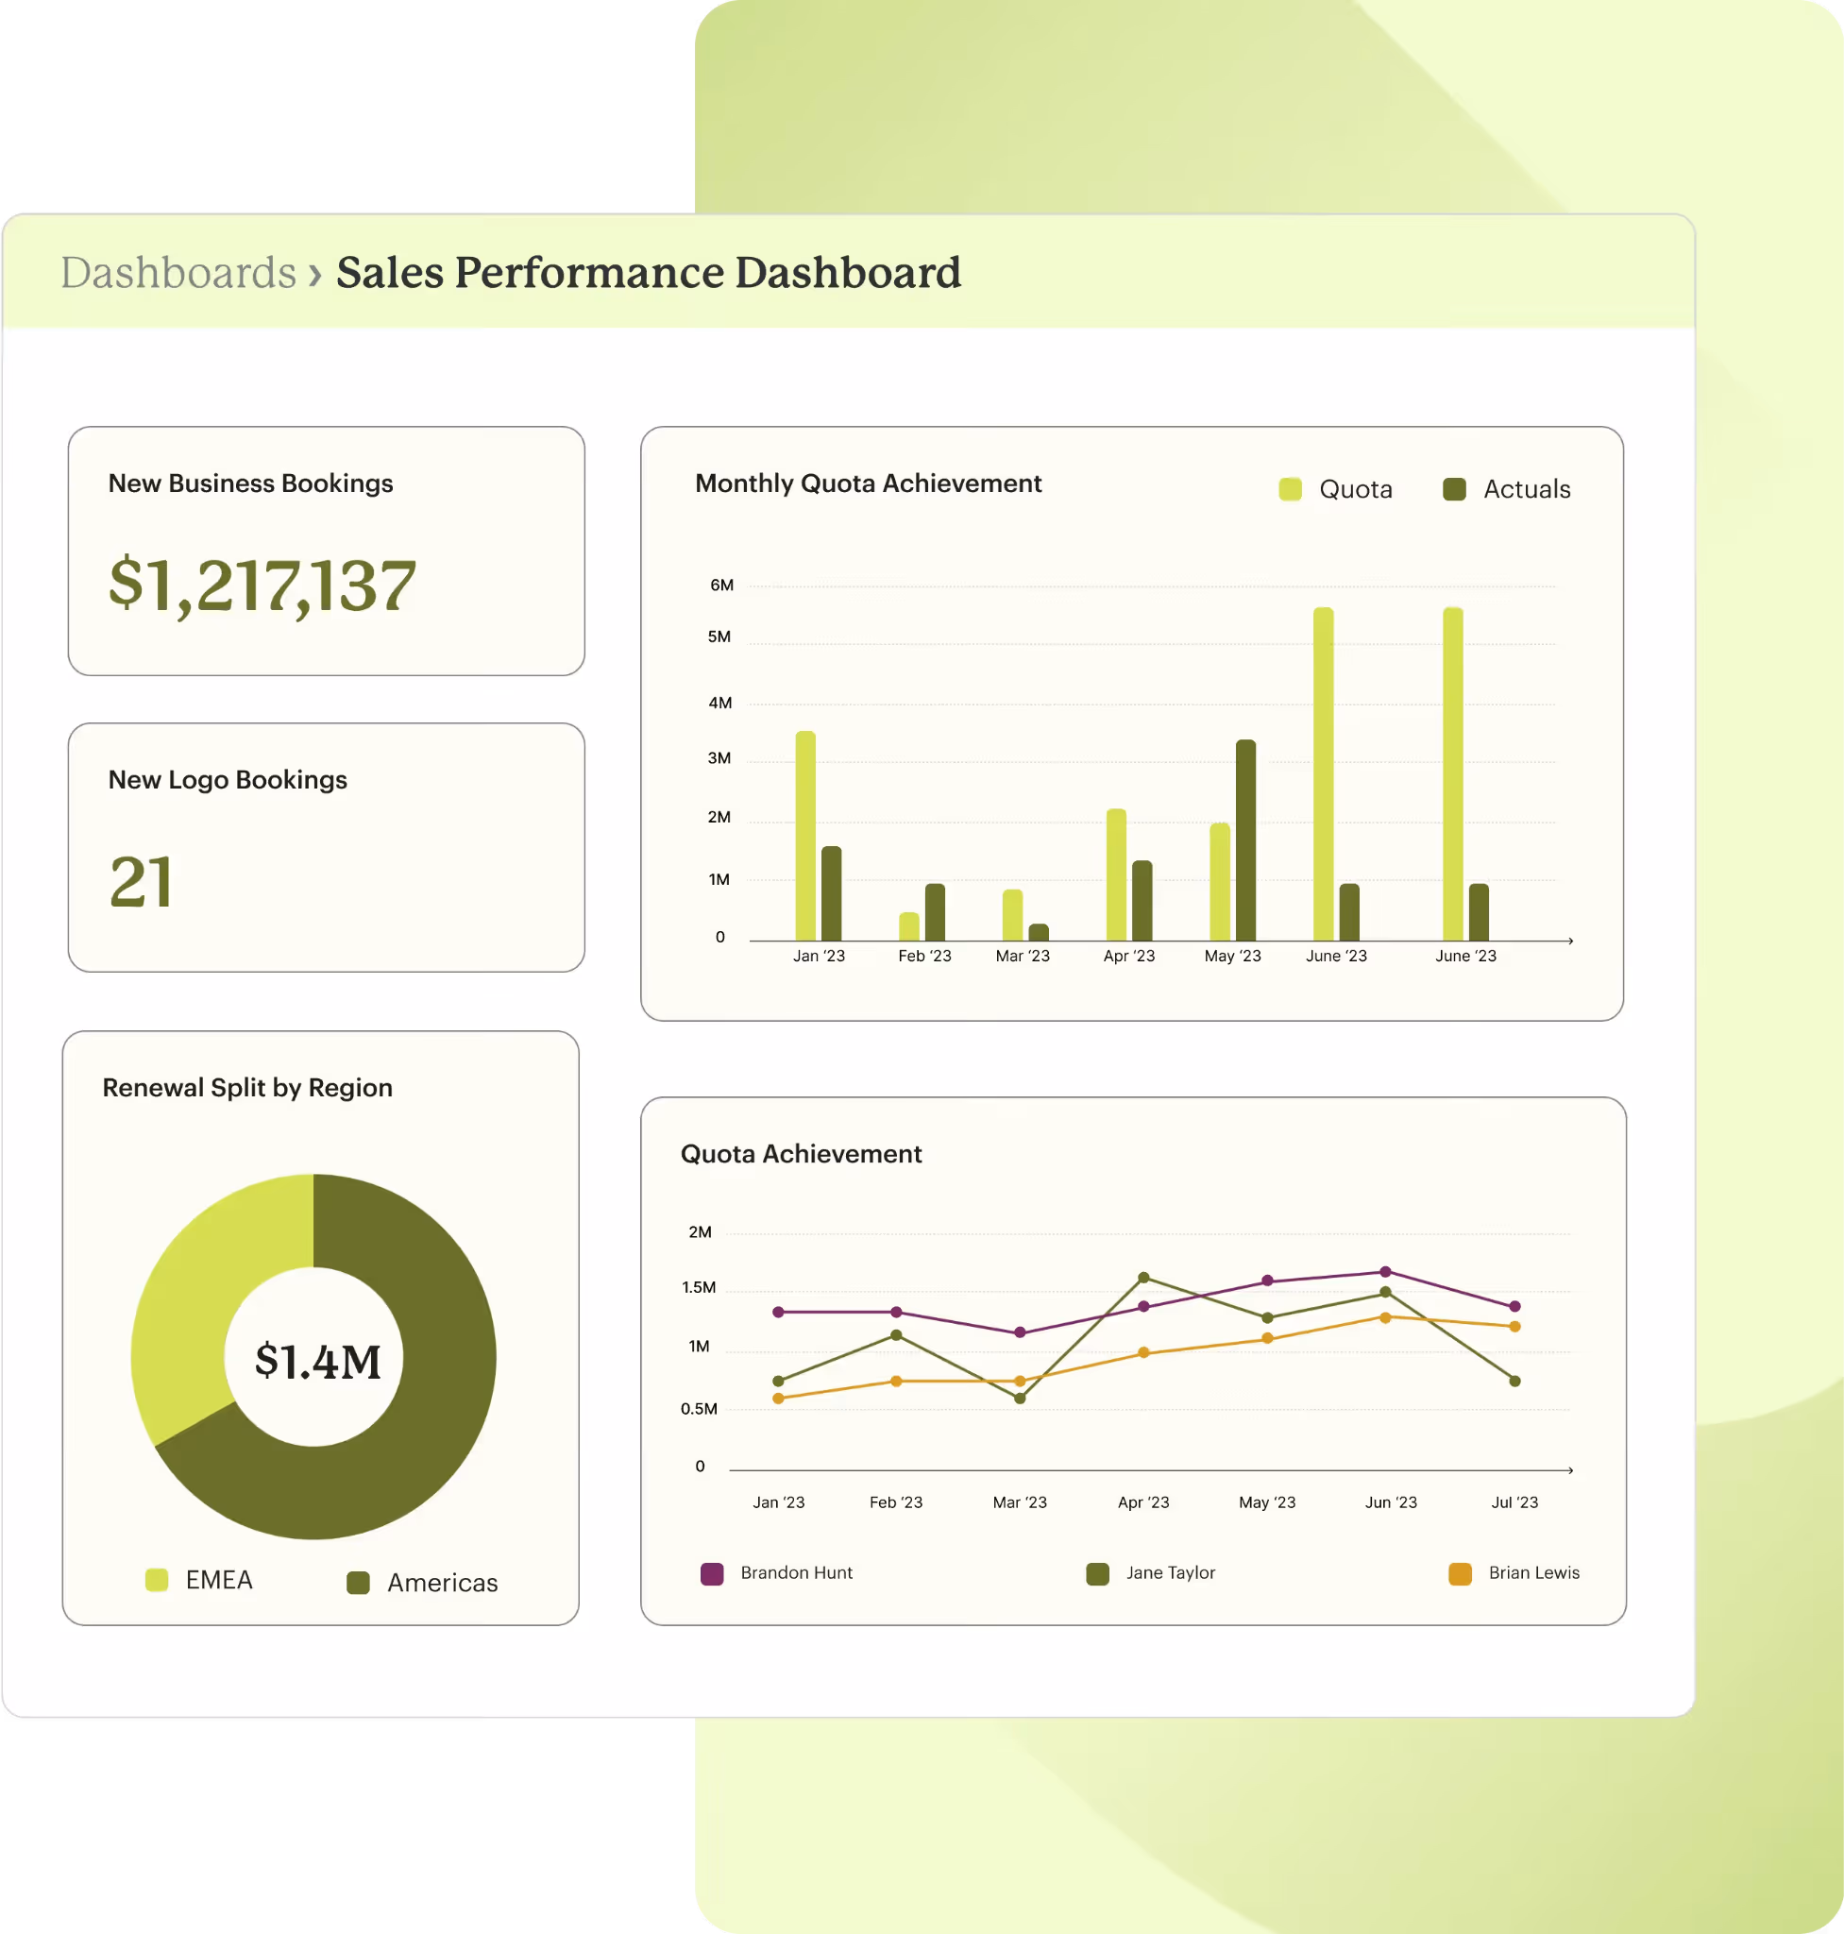Toggle the Quota legend swatch
The width and height of the screenshot is (1844, 1934).
1290,488
